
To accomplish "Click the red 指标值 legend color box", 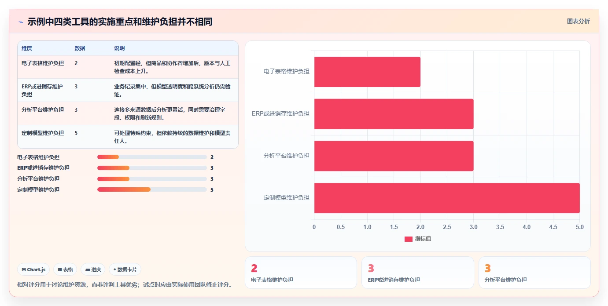I will pos(409,239).
